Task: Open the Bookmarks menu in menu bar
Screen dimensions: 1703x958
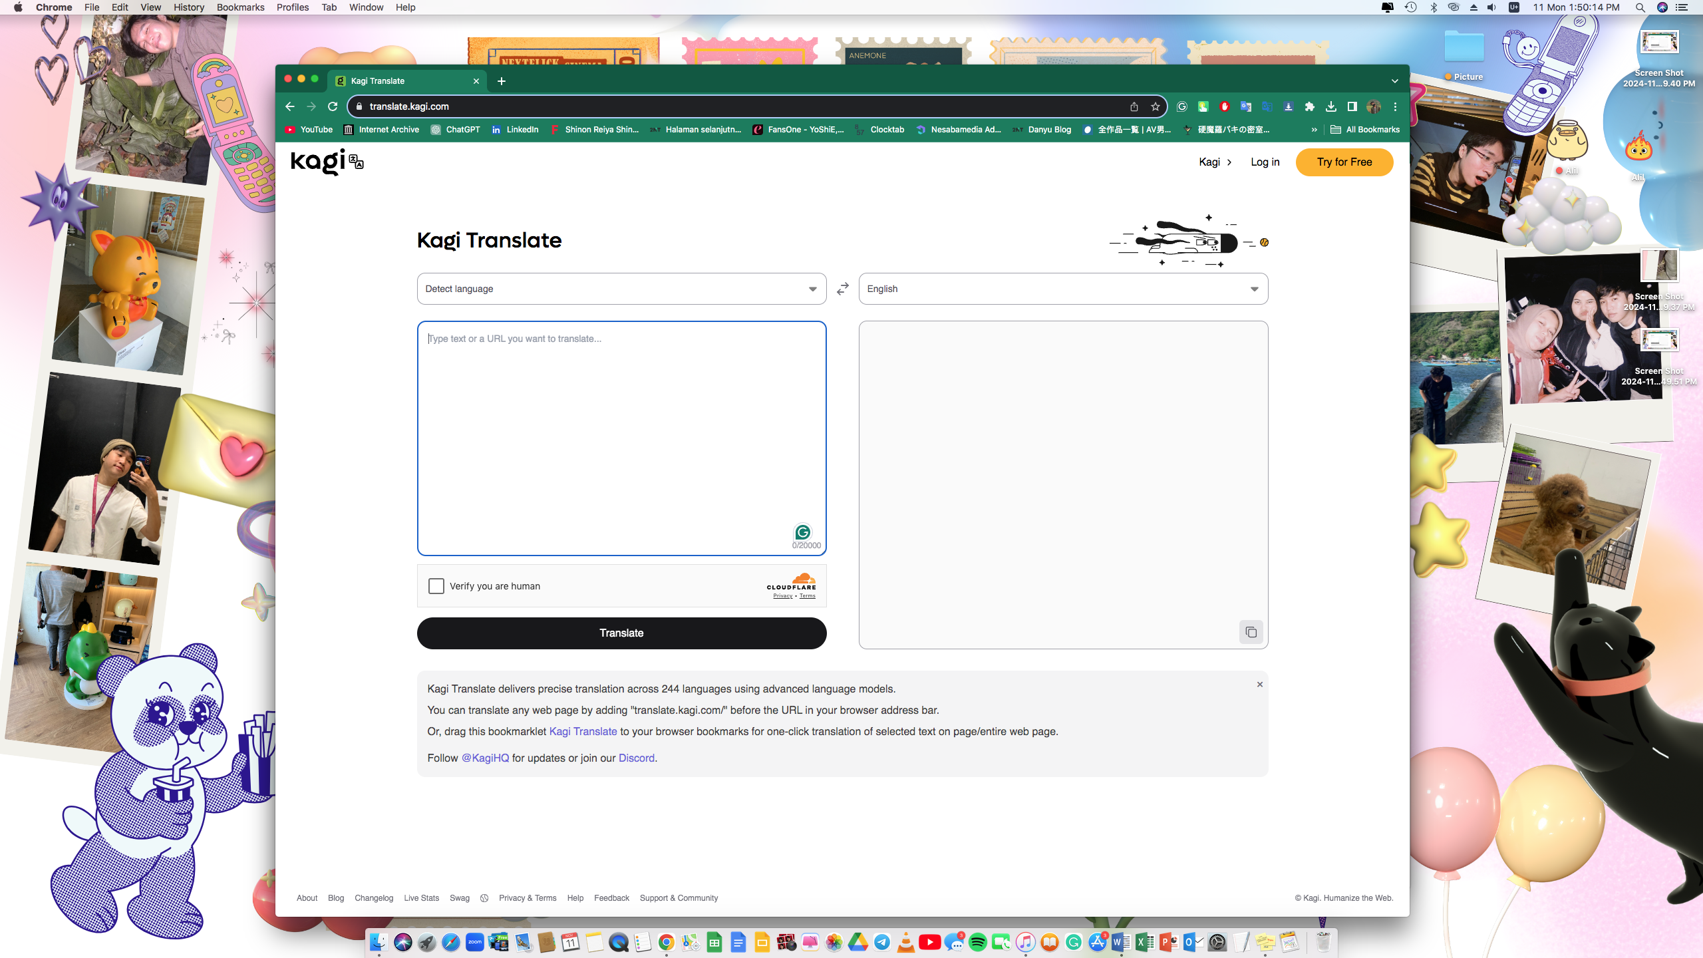Action: [x=241, y=7]
